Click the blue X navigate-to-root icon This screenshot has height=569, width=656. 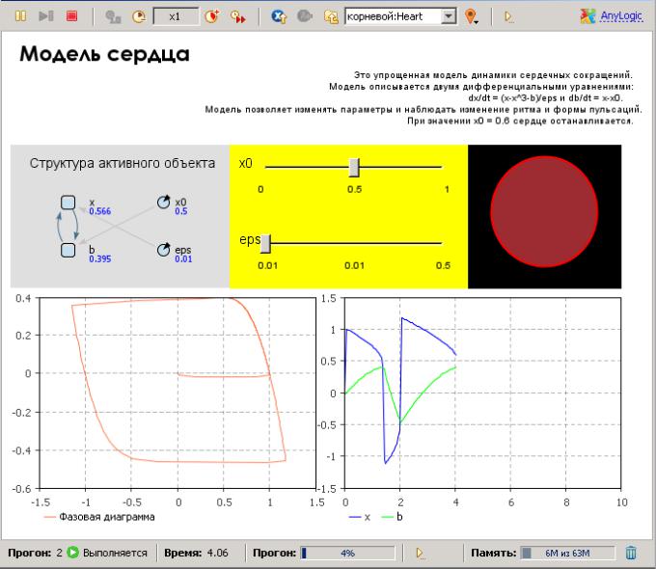(x=279, y=16)
